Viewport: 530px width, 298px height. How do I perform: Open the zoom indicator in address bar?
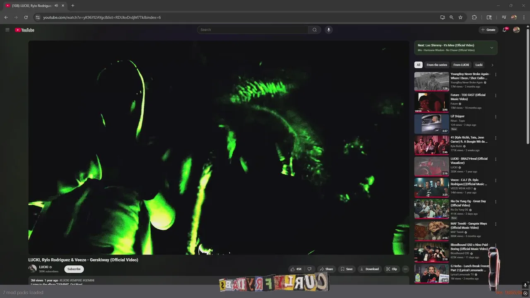[x=451, y=17]
